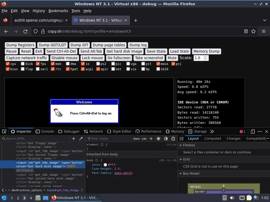Click the application launcher menu icon
The height and width of the screenshot is (202, 270).
pyautogui.click(x=4, y=198)
